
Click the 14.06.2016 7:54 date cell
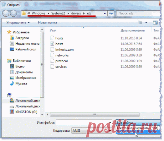[x=131, y=44]
